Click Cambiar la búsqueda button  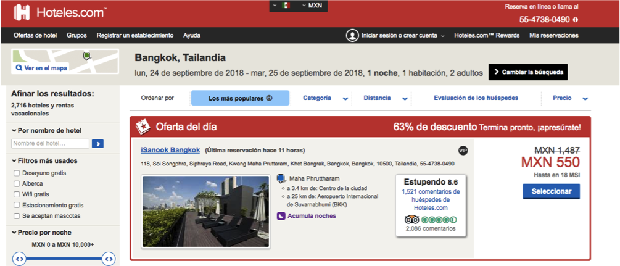click(x=528, y=72)
